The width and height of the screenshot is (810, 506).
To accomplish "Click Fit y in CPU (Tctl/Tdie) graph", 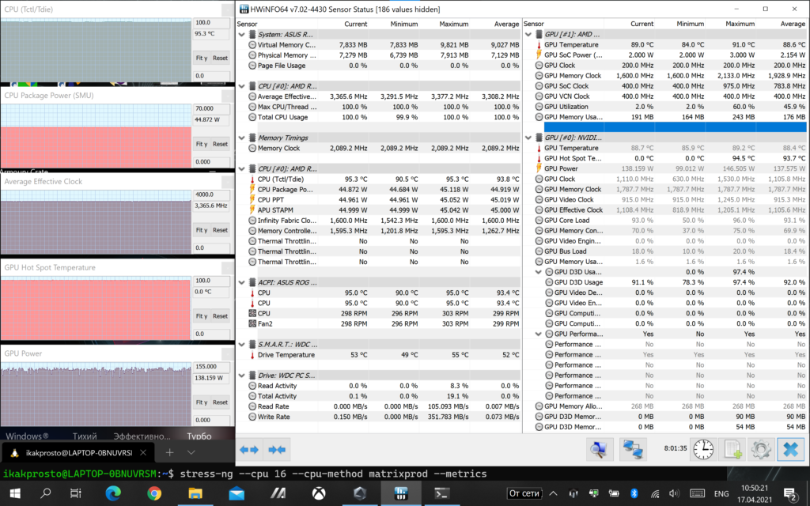I will coord(202,58).
